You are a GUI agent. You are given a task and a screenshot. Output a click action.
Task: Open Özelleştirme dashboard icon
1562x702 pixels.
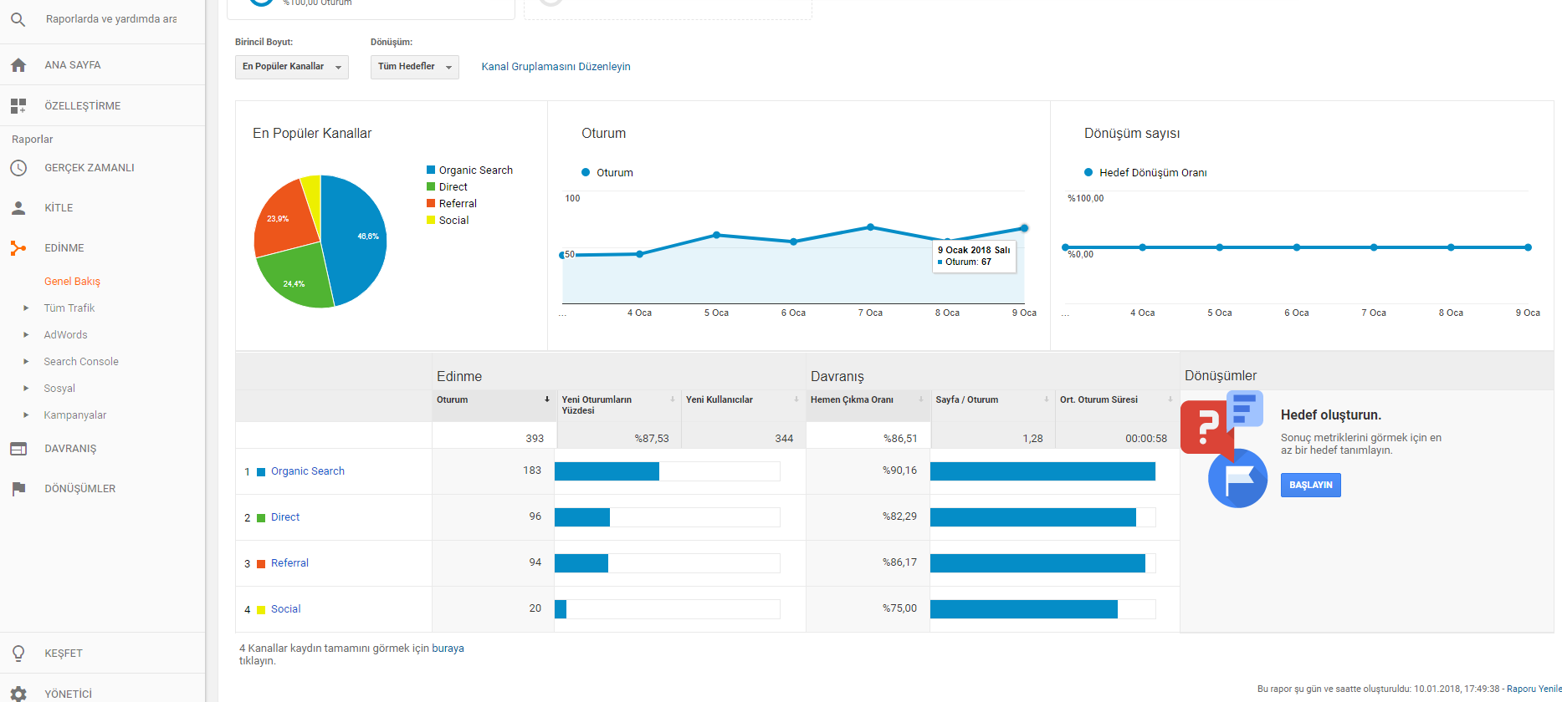18,106
